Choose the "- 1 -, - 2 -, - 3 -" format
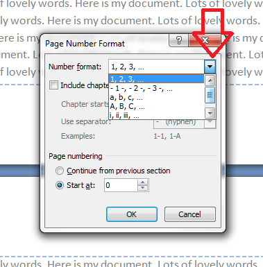This screenshot has width=263, height=267. [156, 88]
